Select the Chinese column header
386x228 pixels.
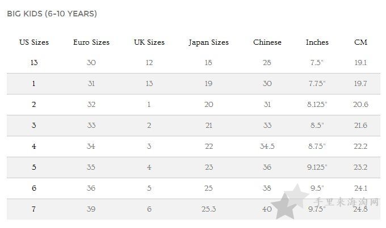point(267,42)
